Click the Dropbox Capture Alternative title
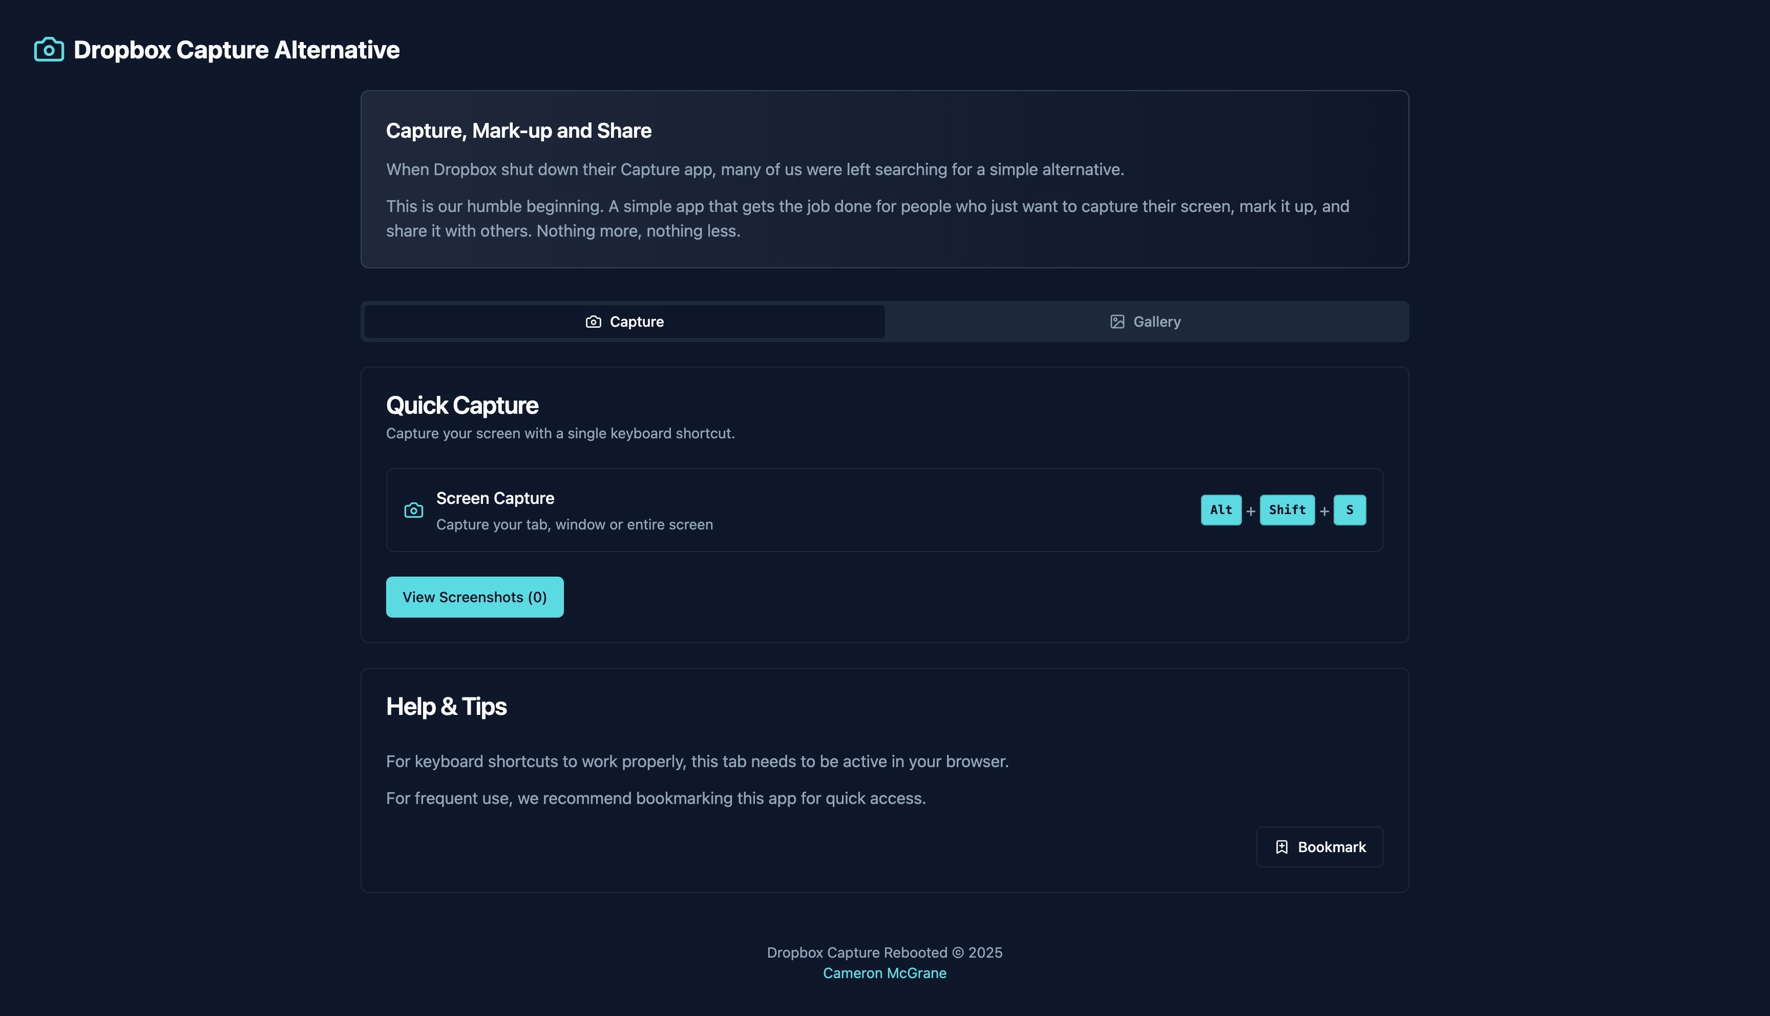Screen dimensions: 1770x1016 coord(236,49)
